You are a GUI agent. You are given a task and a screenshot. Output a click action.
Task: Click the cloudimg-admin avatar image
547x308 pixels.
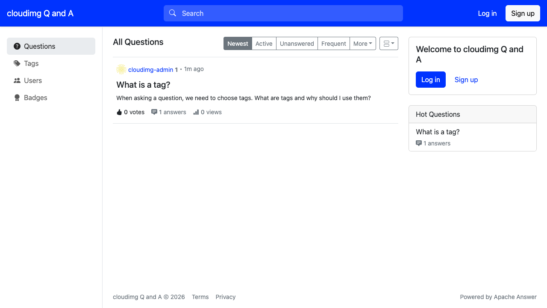(121, 69)
